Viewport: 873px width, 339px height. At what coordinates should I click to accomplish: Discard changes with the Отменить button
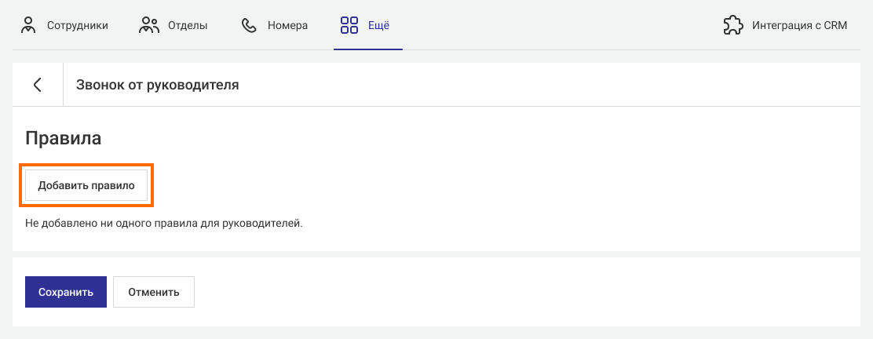click(154, 292)
